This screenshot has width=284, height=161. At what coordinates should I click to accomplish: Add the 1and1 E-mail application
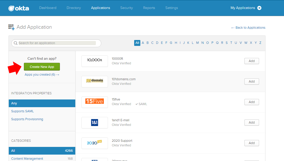point(252,123)
